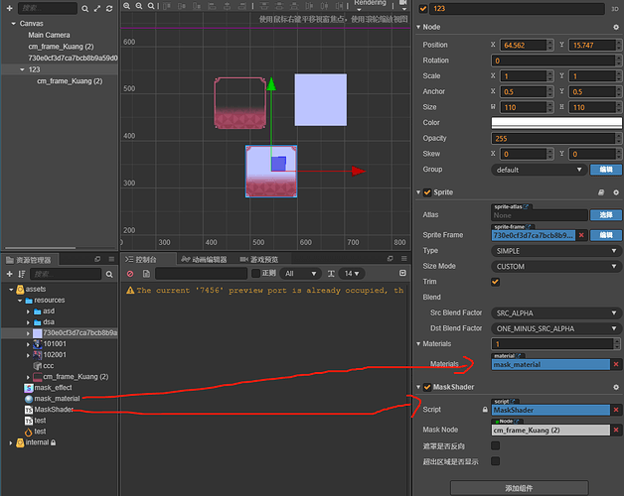
Task: Click the hierarchy search magnifier icon
Action: 84,8
